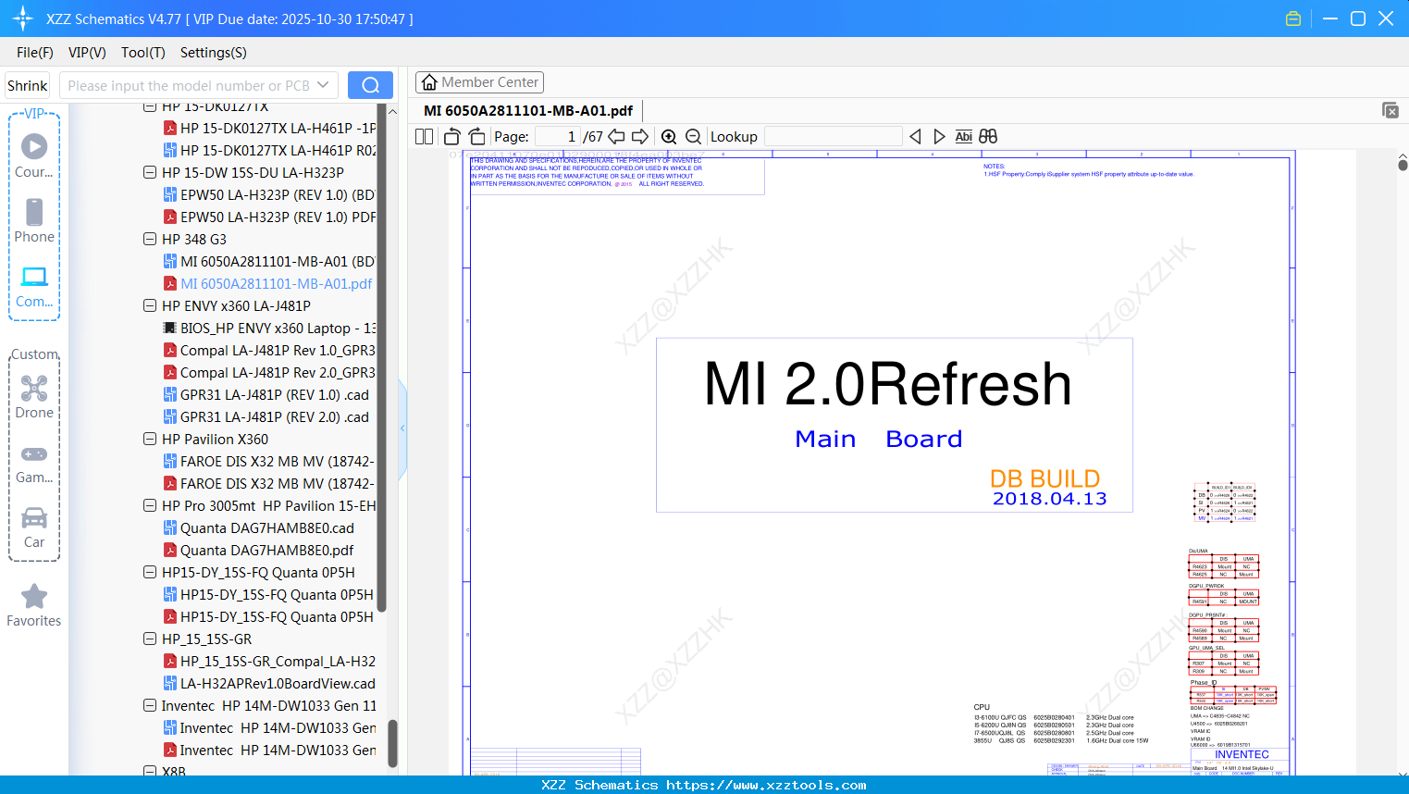Click the PDF viewer scrollbar thumb
This screenshot has height=794, width=1409.
tap(1403, 165)
